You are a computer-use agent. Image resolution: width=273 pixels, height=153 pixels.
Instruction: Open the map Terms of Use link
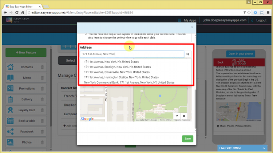click(166, 120)
